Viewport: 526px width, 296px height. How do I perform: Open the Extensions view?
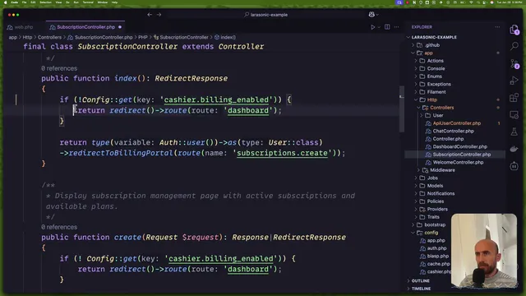(x=514, y=98)
